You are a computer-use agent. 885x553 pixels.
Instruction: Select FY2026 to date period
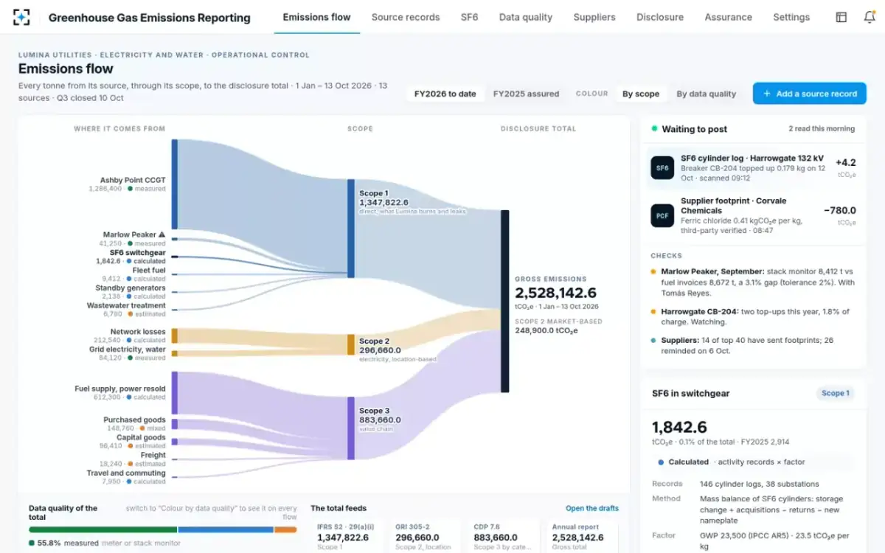[445, 94]
